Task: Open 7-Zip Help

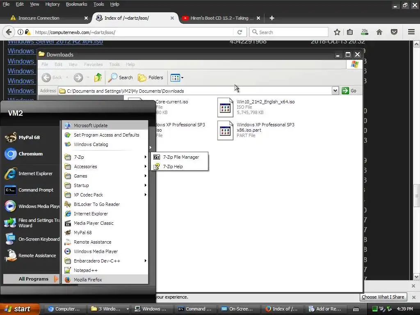Action: pyautogui.click(x=180, y=167)
